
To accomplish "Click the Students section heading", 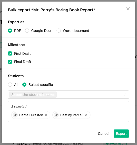I will (x=16, y=76).
